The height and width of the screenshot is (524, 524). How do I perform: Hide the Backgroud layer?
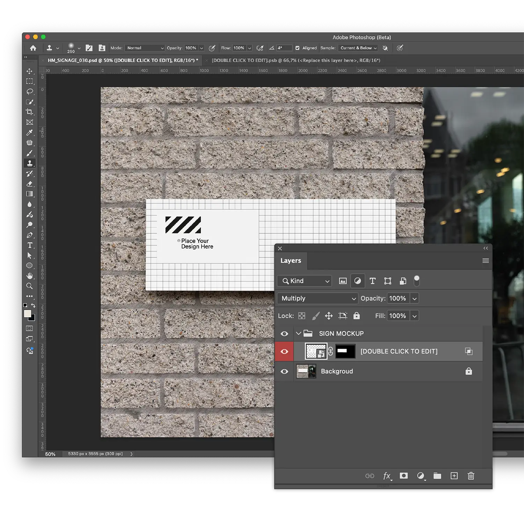coord(284,371)
